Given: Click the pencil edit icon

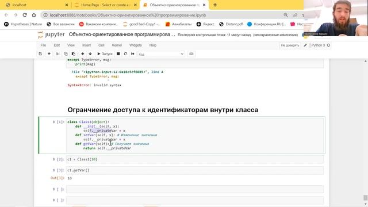Looking at the screenshot, I should click(x=305, y=45).
